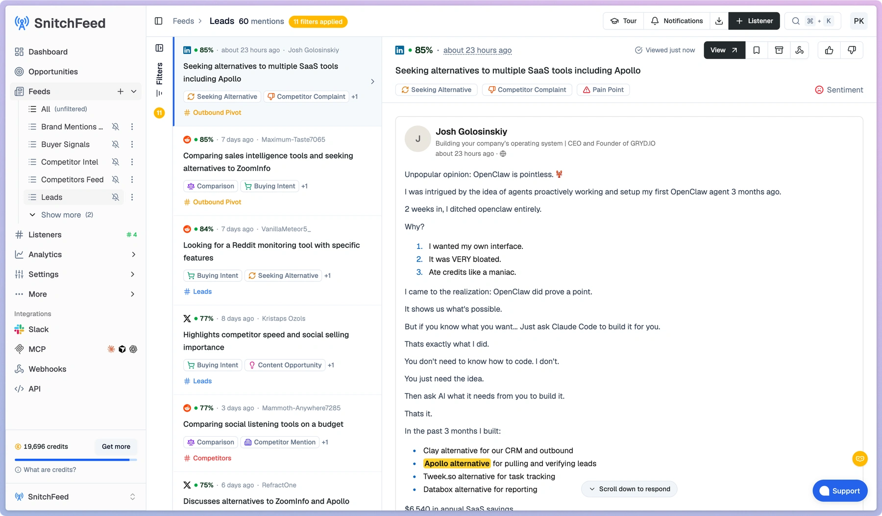The width and height of the screenshot is (882, 516).
Task: Open What are credits? help link
Action: (46, 470)
